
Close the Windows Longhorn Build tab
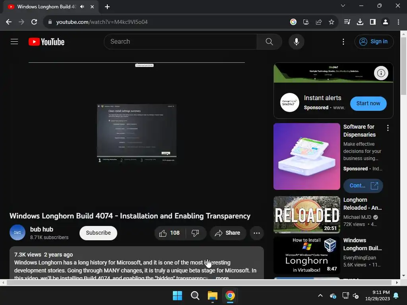(92, 7)
